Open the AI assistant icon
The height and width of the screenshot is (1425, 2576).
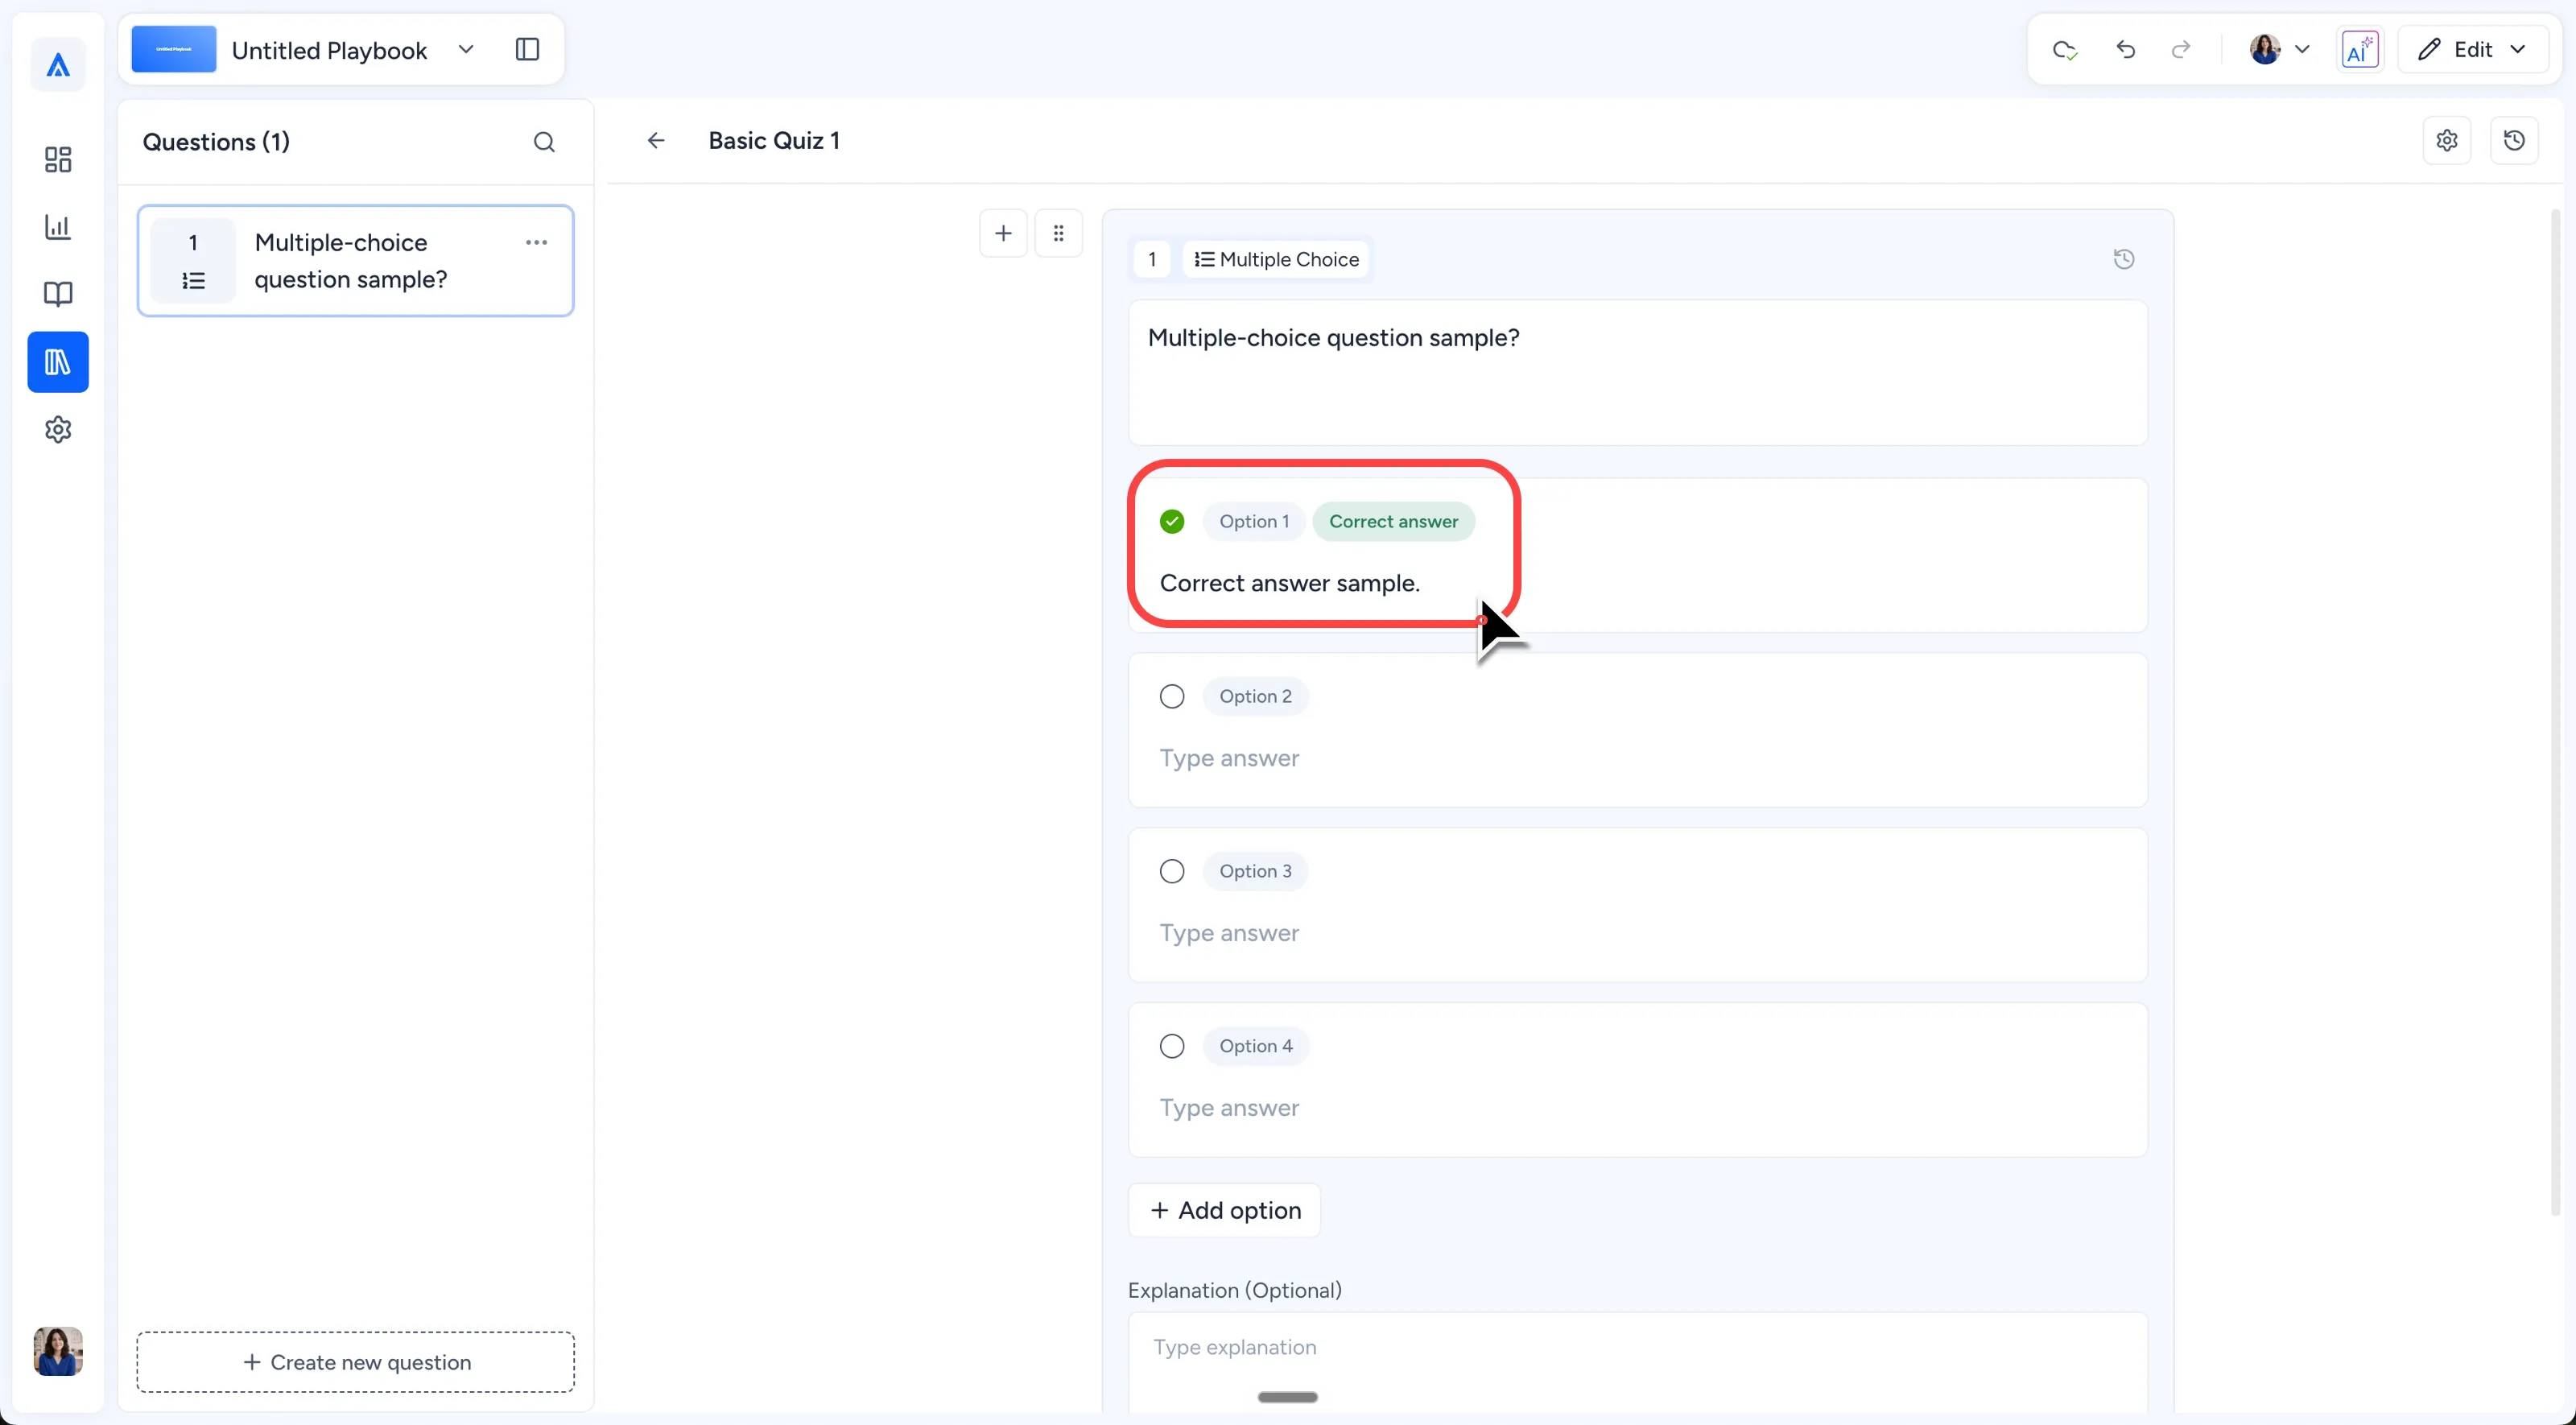pyautogui.click(x=2360, y=50)
